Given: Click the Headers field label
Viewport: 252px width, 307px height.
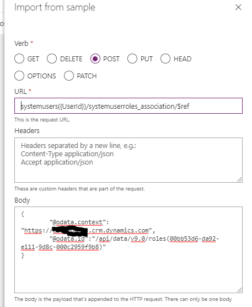Looking at the screenshot, I should (x=27, y=131).
